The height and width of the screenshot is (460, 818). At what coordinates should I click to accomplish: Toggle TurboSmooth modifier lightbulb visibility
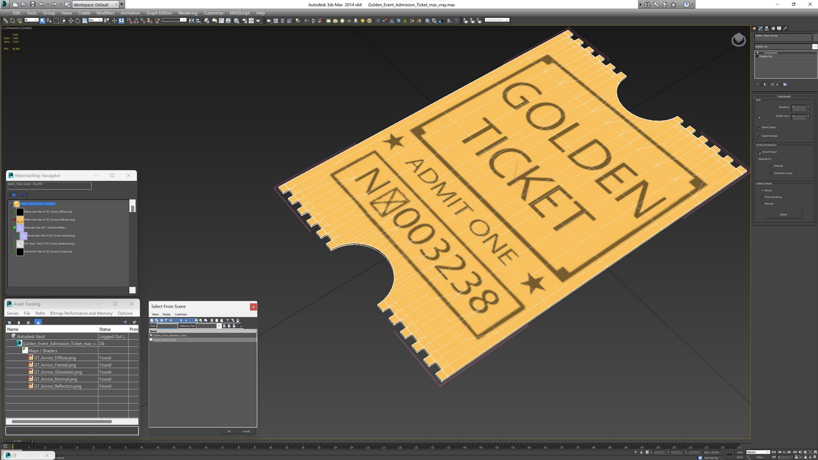click(x=758, y=53)
